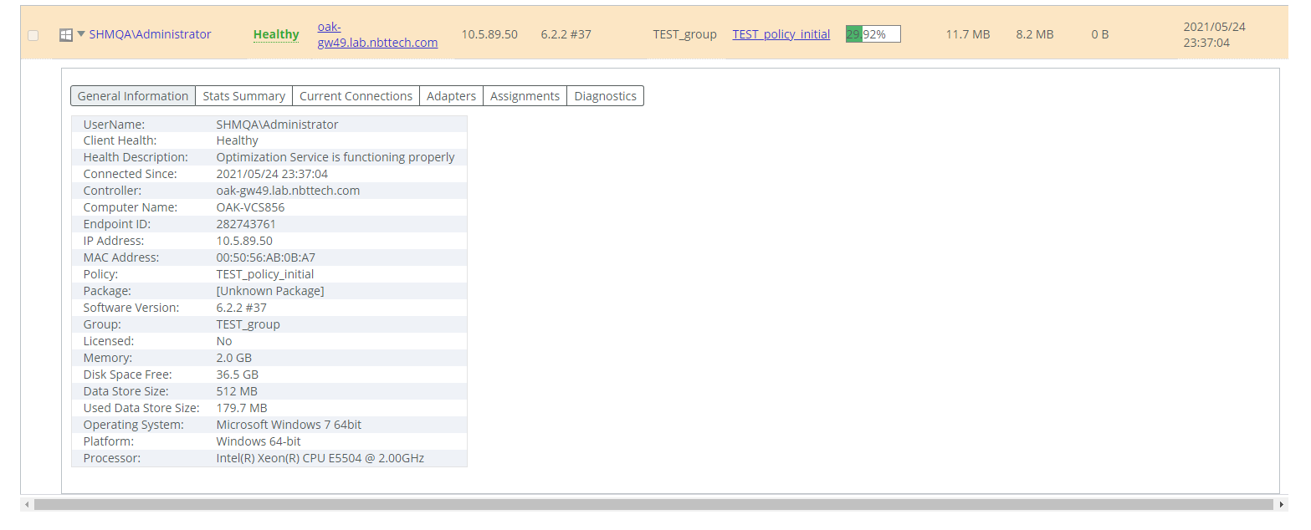Open the Current Connections tab

tap(355, 95)
